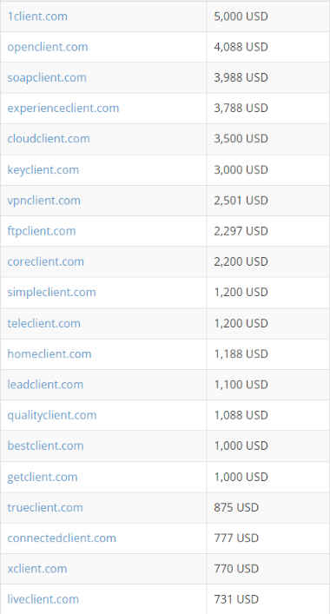Image resolution: width=330 pixels, height=614 pixels.
Task: Select ftpclient.com domain link
Action: pos(42,231)
